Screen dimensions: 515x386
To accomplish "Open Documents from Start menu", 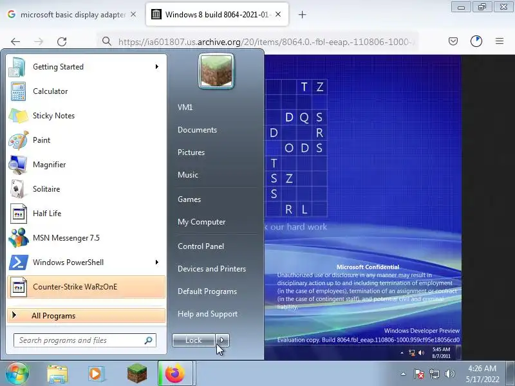I will [197, 130].
